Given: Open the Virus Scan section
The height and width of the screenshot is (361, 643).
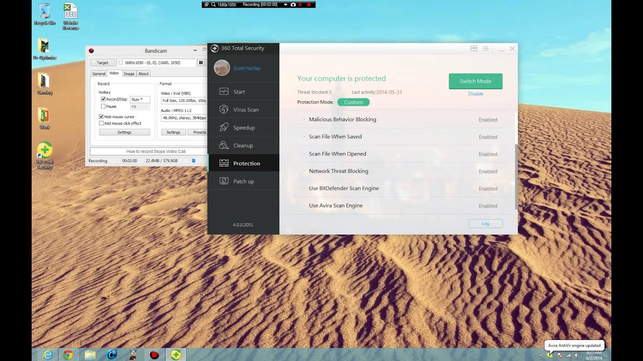Looking at the screenshot, I should (x=243, y=110).
